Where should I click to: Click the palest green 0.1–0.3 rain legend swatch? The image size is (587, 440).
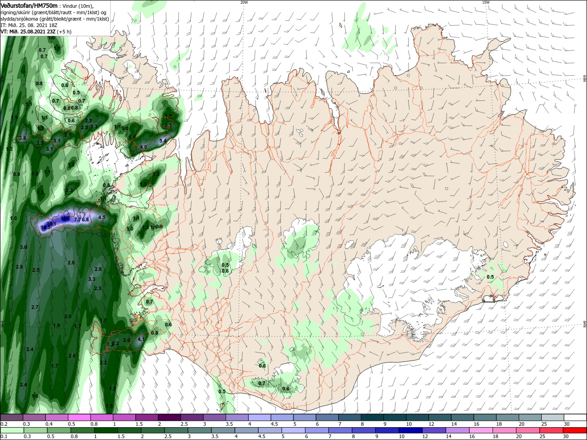12,430
